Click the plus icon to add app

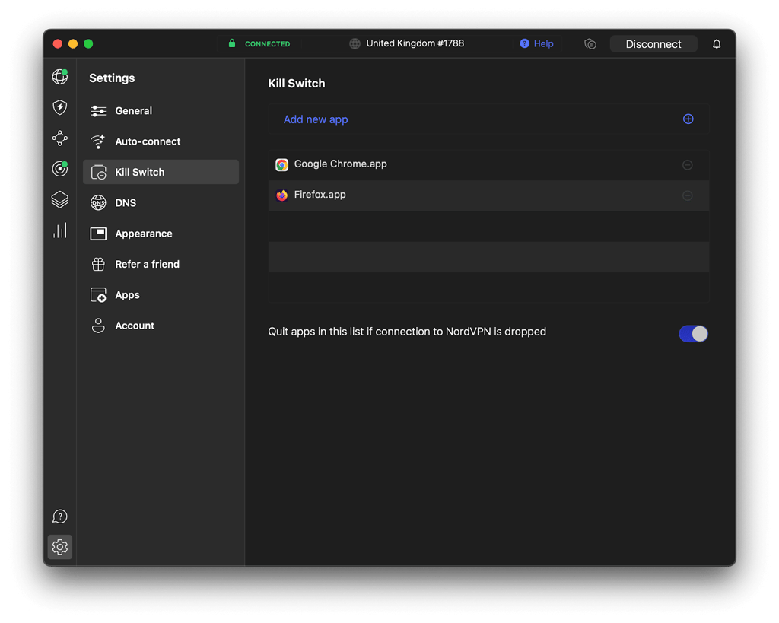[688, 119]
